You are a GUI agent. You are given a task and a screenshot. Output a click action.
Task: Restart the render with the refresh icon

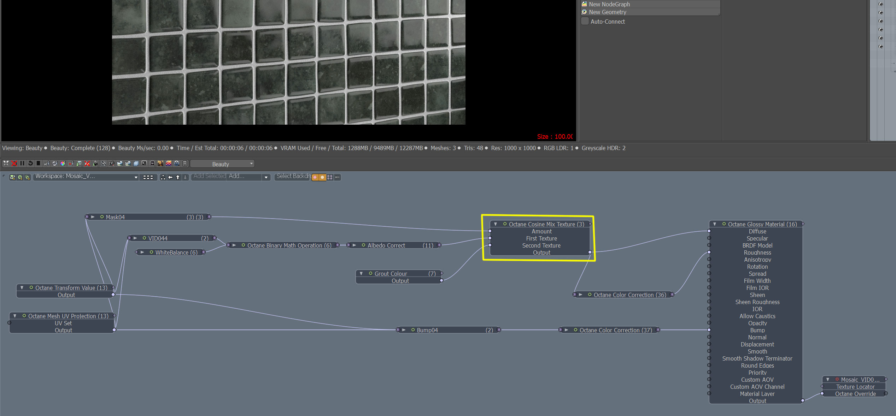coord(30,163)
